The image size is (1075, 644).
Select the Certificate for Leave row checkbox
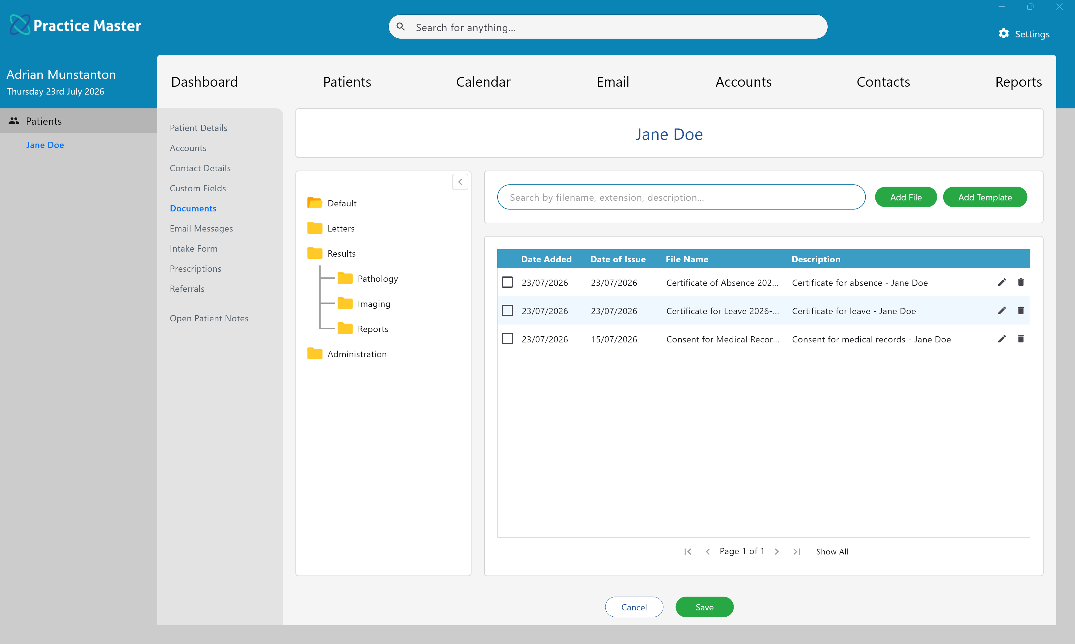tap(507, 311)
